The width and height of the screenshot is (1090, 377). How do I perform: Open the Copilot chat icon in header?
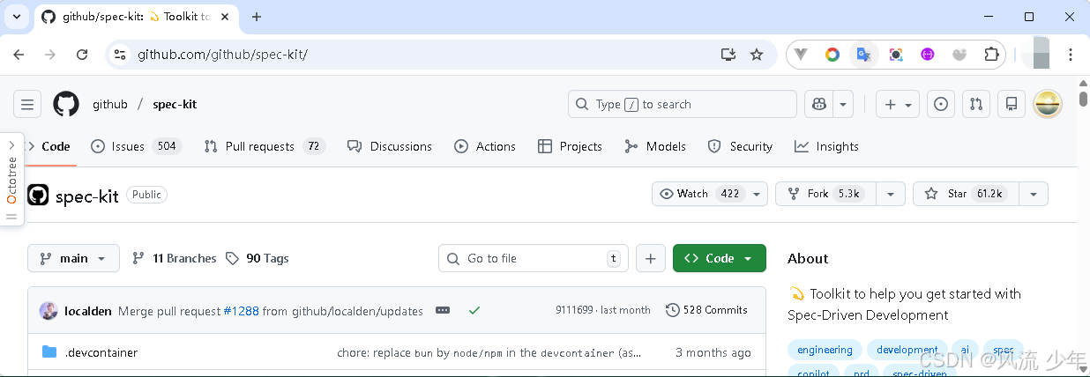click(x=819, y=104)
